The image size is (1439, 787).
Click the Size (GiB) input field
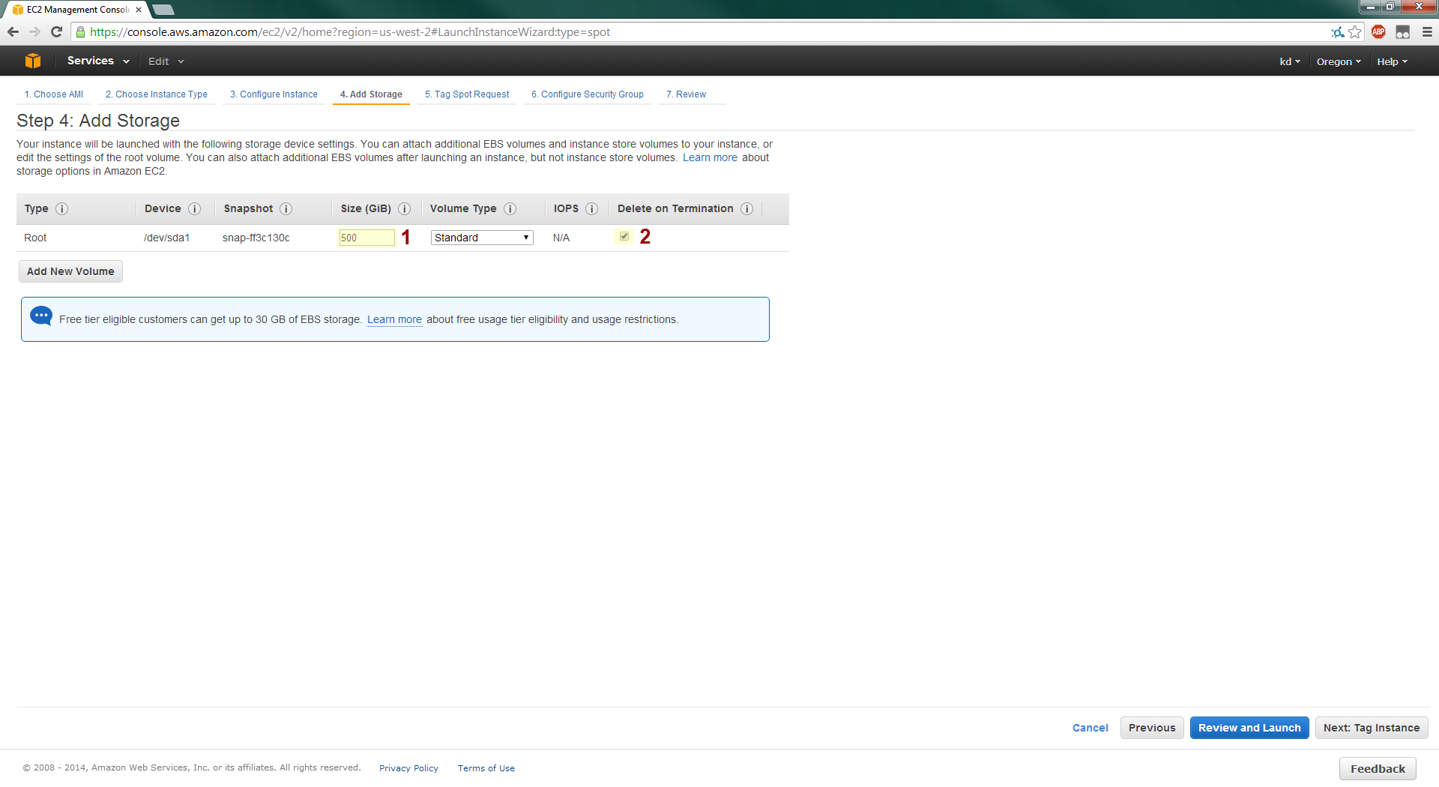point(366,238)
